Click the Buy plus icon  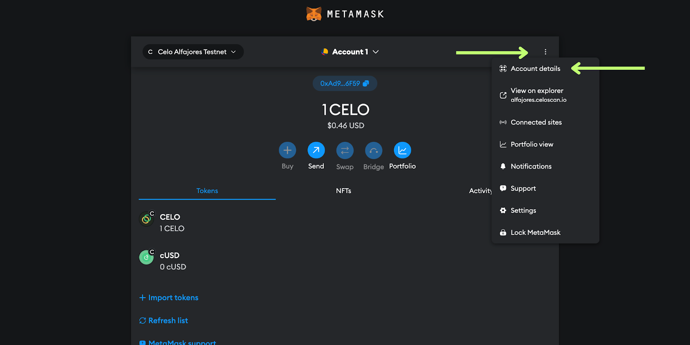(288, 150)
